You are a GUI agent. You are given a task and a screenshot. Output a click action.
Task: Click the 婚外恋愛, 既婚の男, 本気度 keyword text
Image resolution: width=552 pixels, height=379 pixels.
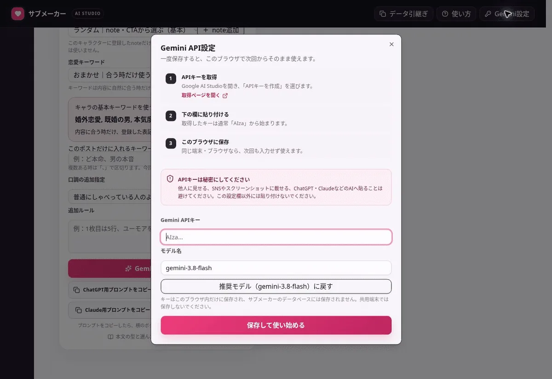coord(113,120)
